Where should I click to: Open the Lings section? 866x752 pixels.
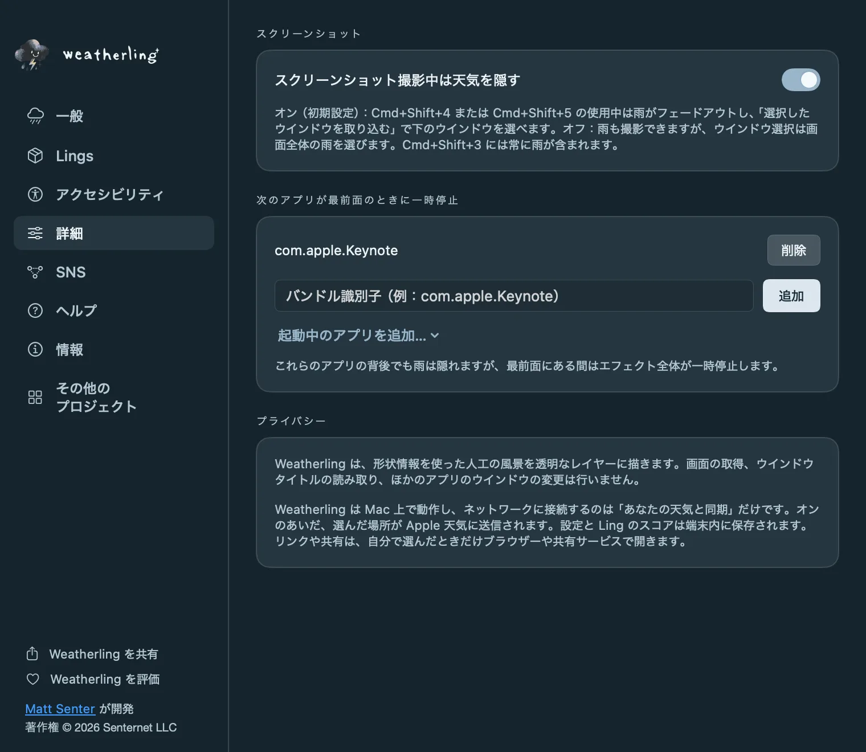114,156
